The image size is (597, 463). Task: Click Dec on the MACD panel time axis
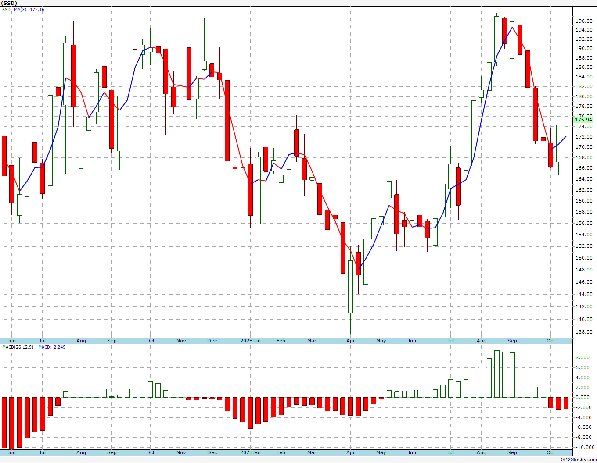pyautogui.click(x=212, y=452)
